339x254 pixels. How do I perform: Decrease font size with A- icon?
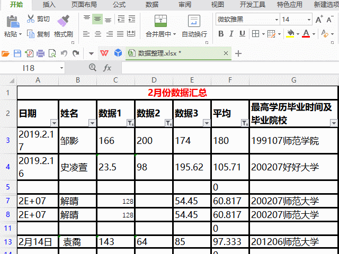(330, 19)
